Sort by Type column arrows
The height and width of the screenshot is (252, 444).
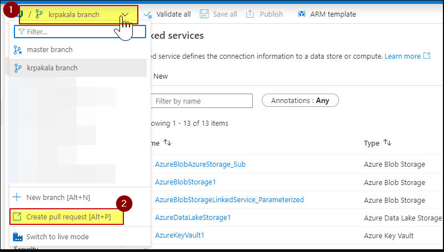(x=387, y=143)
